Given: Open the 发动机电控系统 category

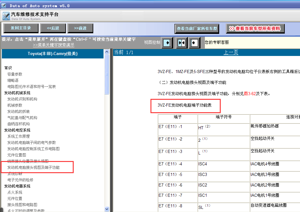Looking at the screenshot, I should (17, 130).
